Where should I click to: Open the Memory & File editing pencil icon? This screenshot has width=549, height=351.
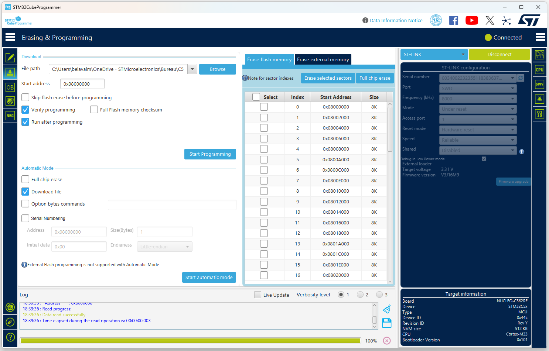point(10,58)
